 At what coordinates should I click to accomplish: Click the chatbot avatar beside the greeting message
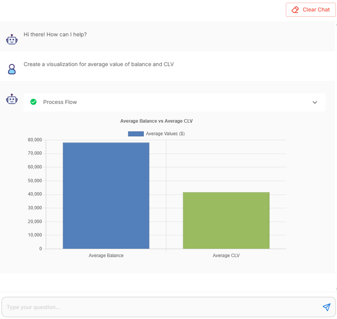click(x=12, y=39)
